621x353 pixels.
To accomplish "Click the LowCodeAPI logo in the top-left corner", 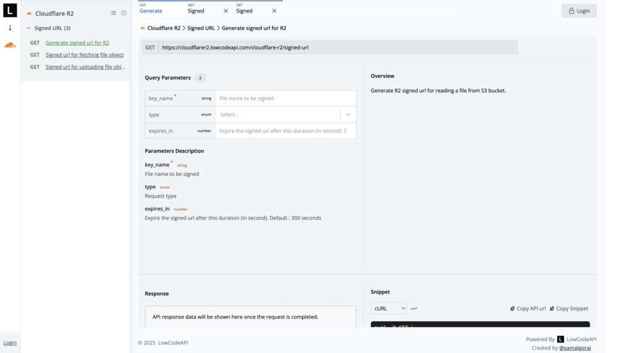I will [10, 10].
